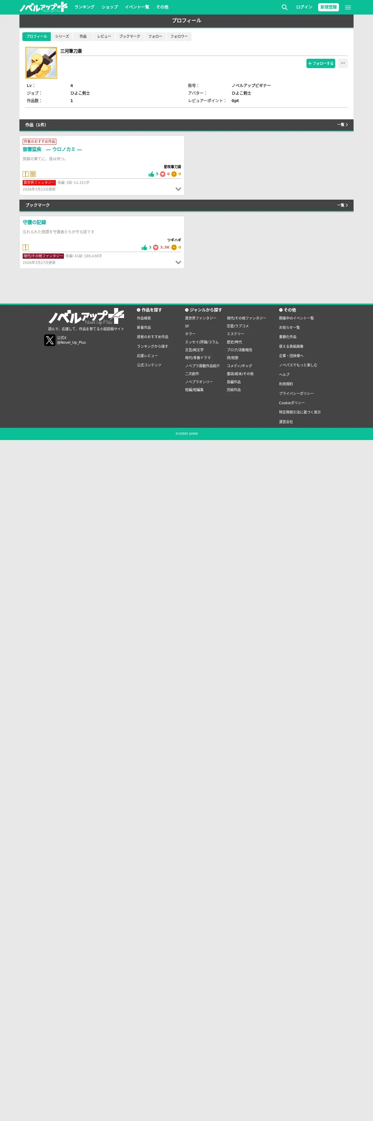Open 公式コンテンツ footer link
Image resolution: width=373 pixels, height=1121 pixels.
tap(149, 365)
